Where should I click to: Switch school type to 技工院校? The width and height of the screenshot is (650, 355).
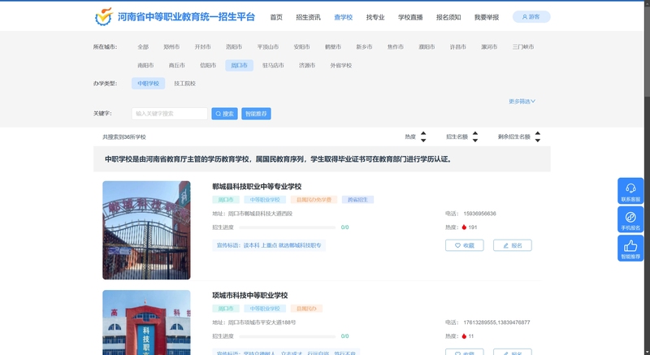coord(184,83)
